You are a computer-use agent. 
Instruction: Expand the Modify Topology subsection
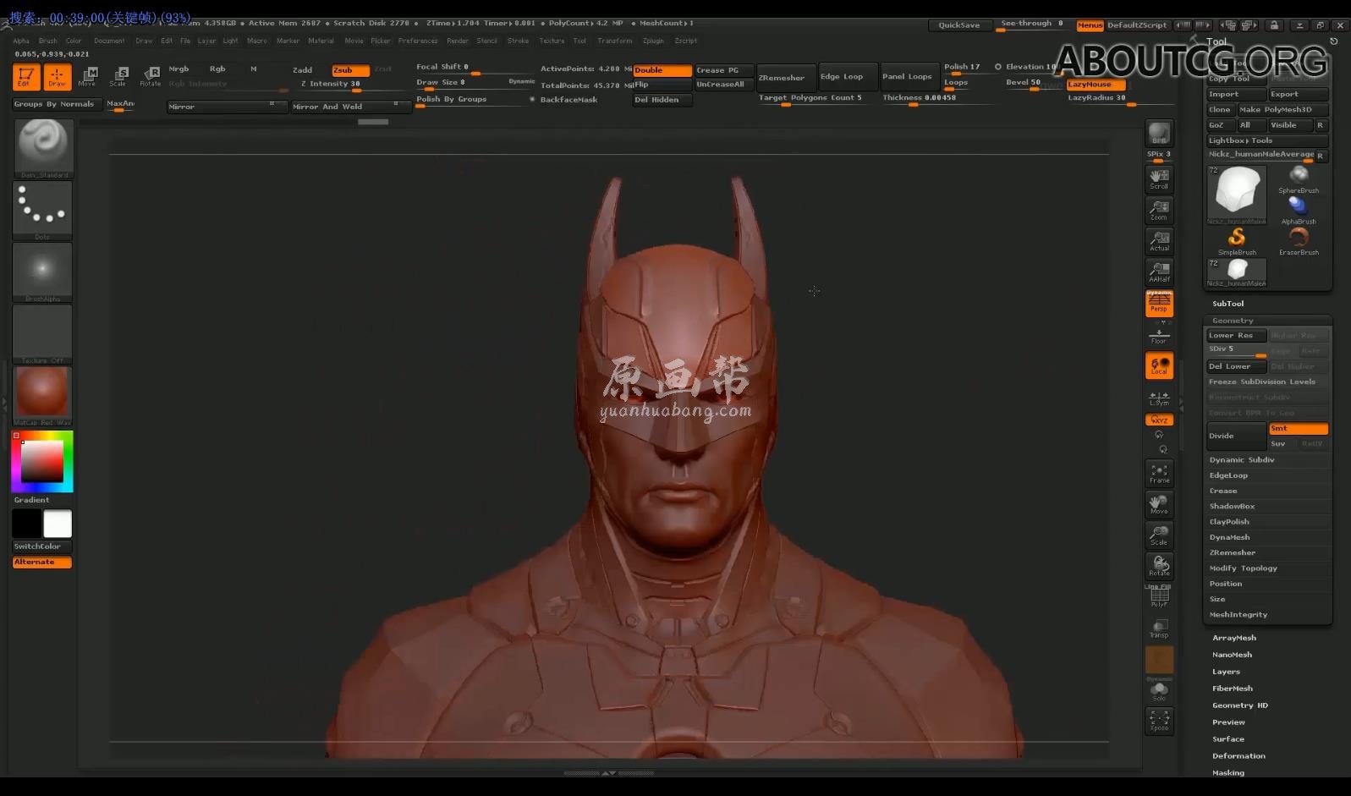(1243, 568)
